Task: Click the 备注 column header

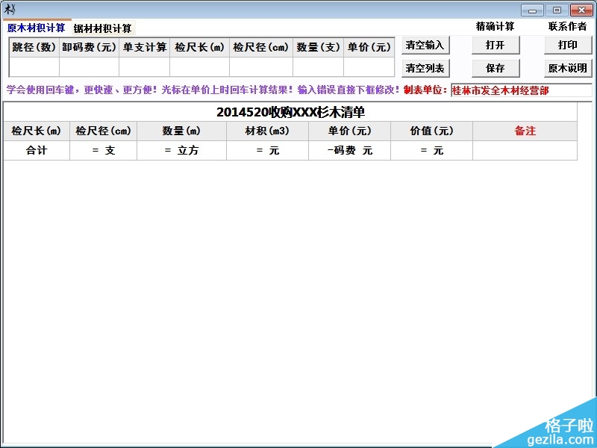Action: [525, 131]
